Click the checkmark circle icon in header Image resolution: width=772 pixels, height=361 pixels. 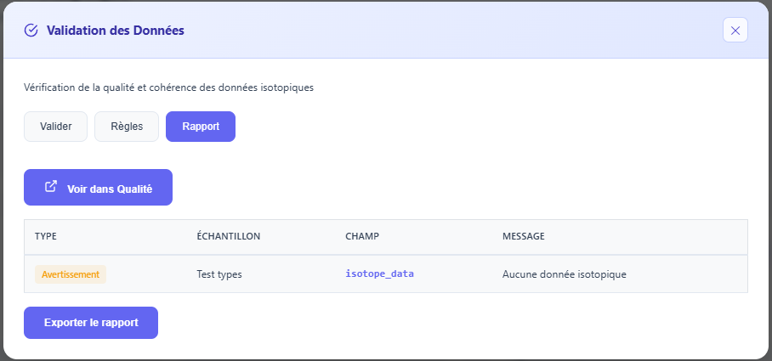tap(31, 31)
